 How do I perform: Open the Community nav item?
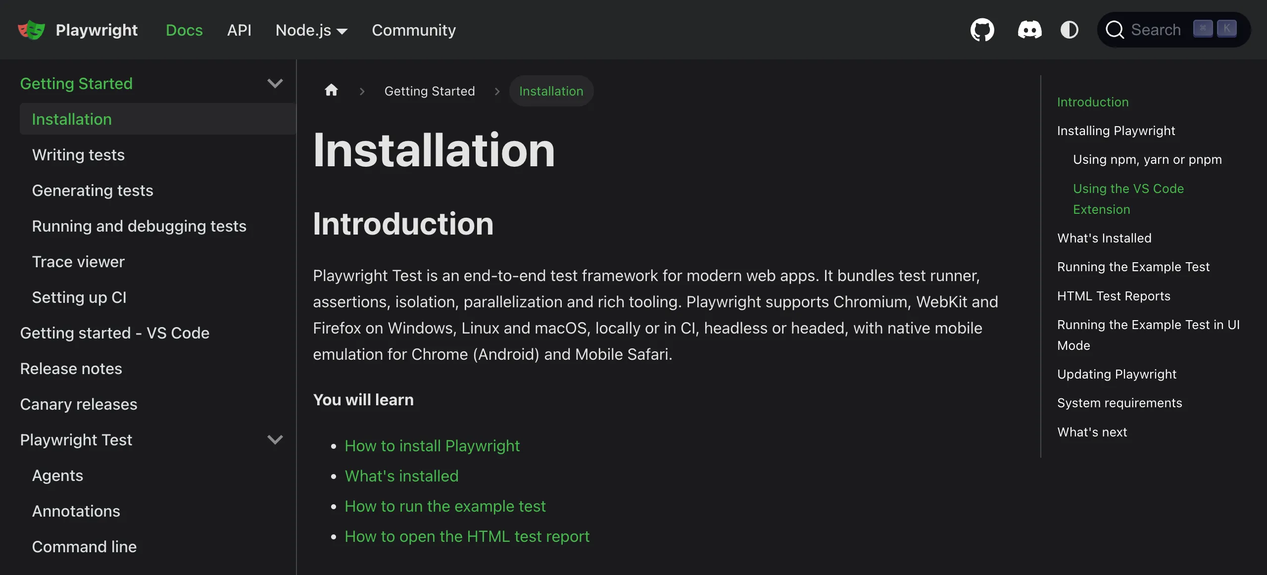click(x=413, y=30)
